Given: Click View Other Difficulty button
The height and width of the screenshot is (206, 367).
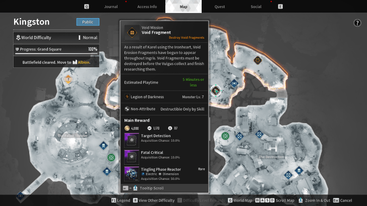Looking at the screenshot, I should pos(154,200).
